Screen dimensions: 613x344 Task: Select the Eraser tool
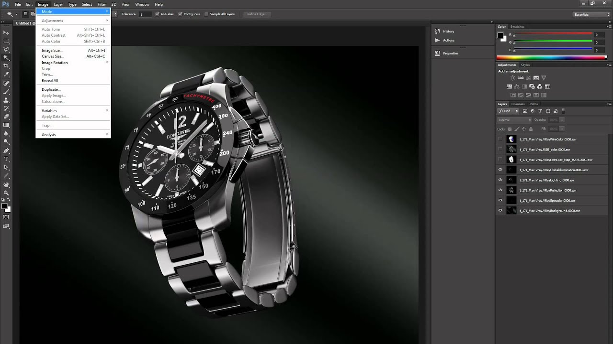(x=6, y=117)
